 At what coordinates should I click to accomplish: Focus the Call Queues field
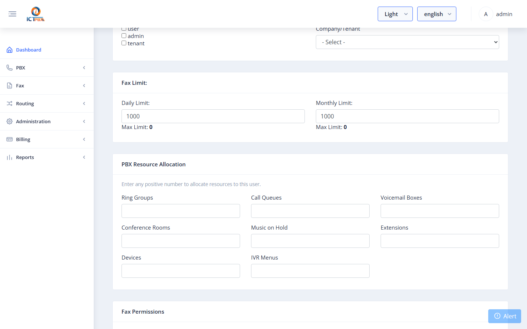click(310, 211)
